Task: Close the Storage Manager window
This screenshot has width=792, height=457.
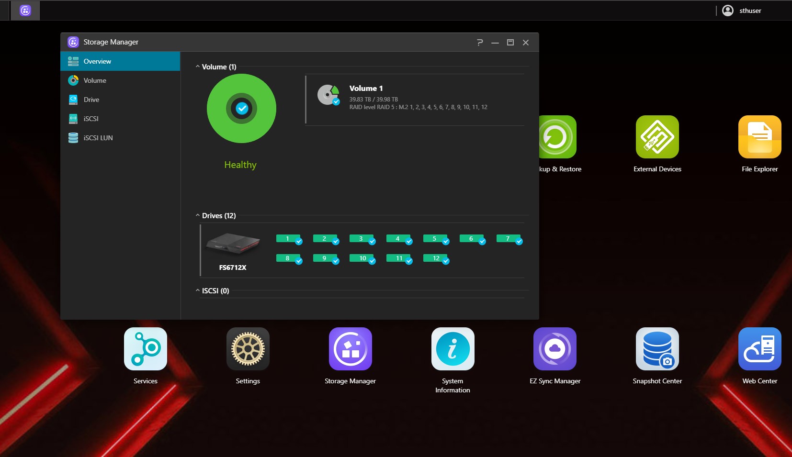Action: pos(526,43)
